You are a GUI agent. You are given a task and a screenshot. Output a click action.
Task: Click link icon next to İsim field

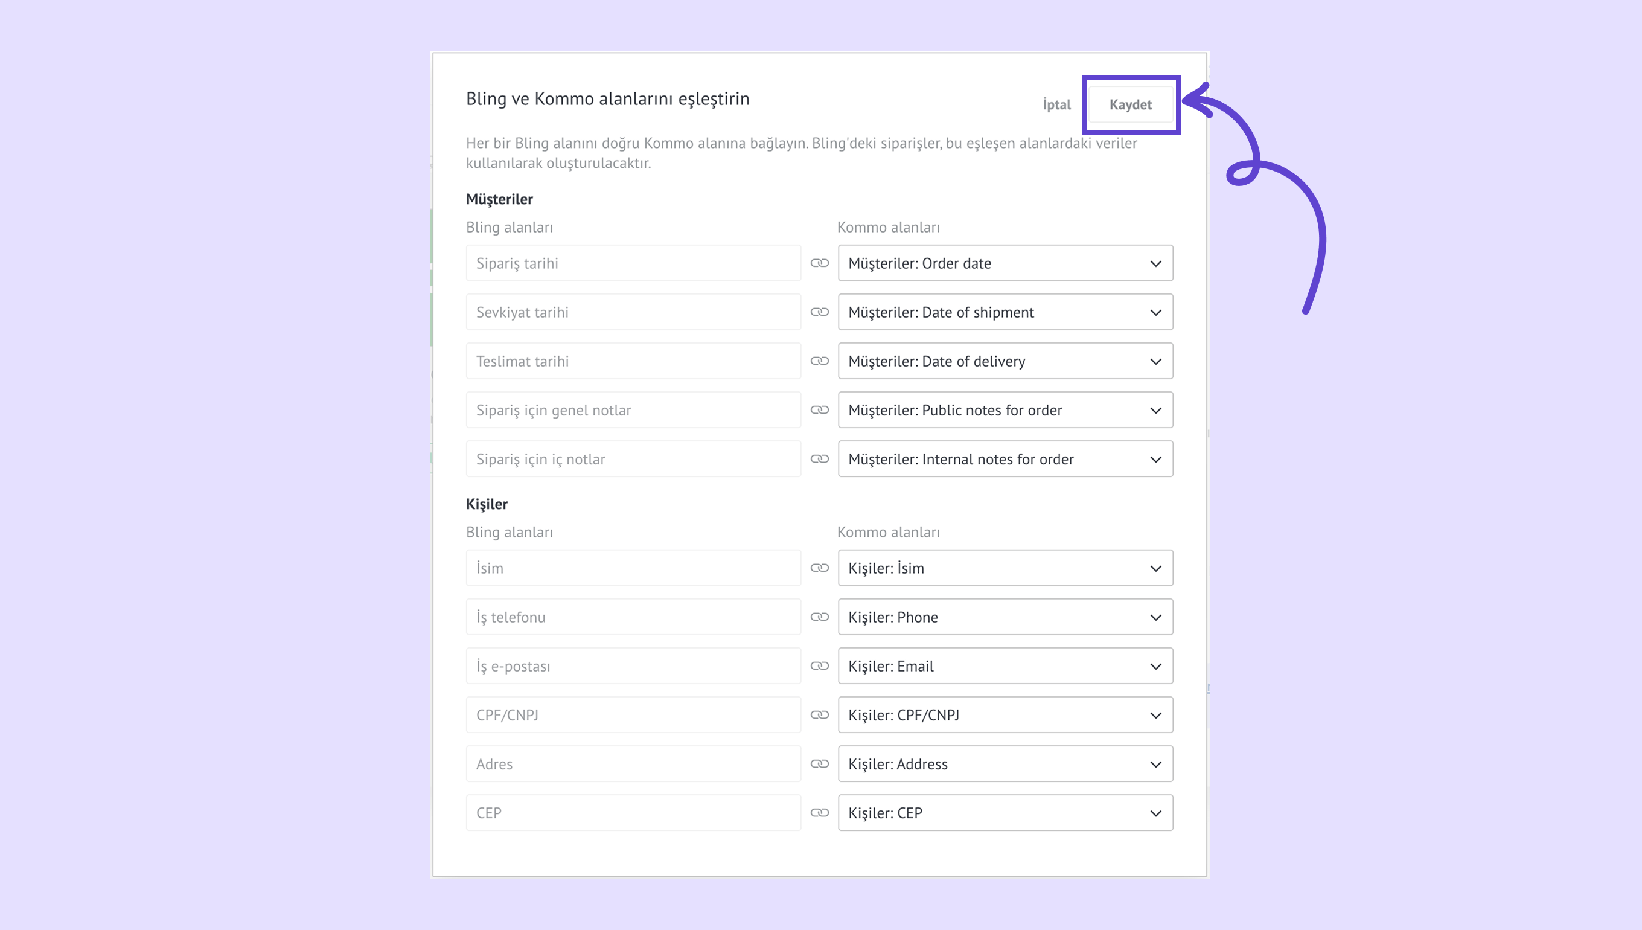[819, 568]
